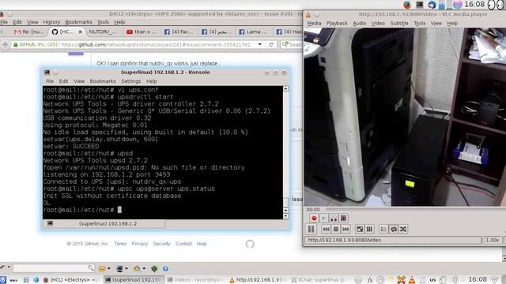The image size is (506, 284).
Task: Open VLC Subtitle menu
Action: pos(399,23)
